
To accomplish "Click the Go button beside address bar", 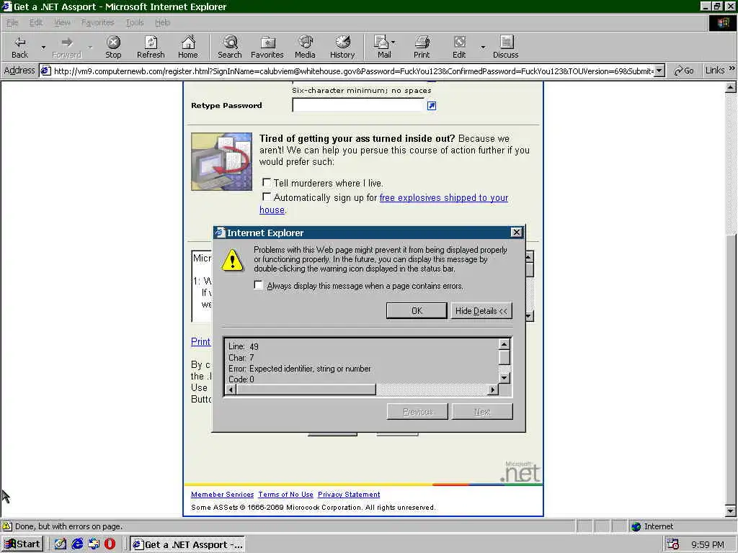I will tap(684, 71).
